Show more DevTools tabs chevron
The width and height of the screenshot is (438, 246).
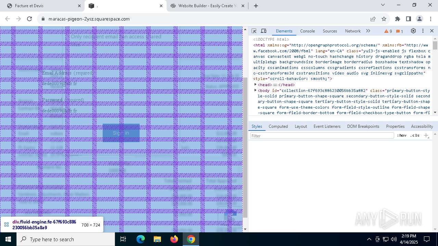pos(368,31)
